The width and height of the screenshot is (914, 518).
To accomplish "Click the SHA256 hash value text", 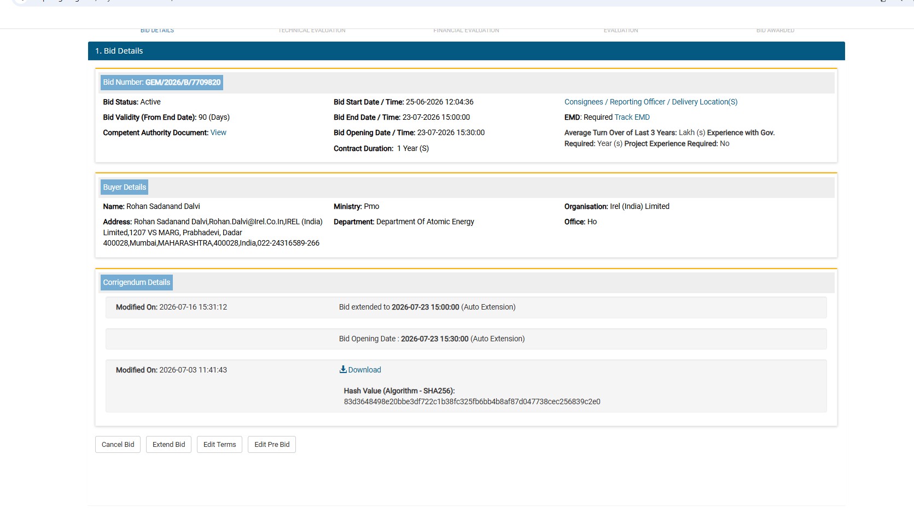I will pos(472,401).
